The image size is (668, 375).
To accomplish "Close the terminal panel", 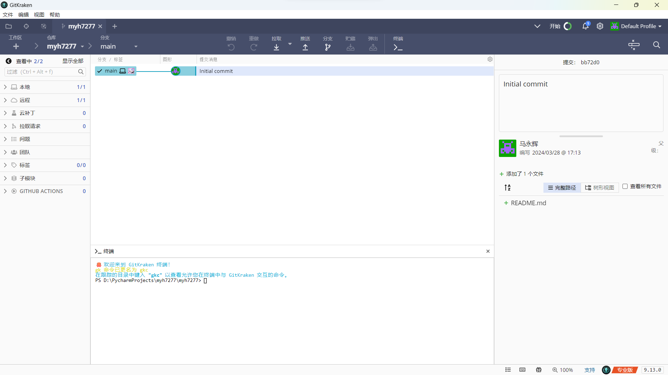I will pyautogui.click(x=488, y=251).
